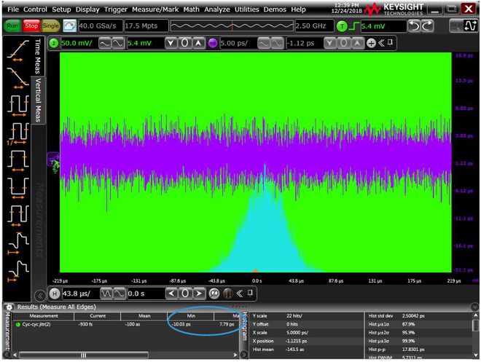Move the horizontal position left
The image size is (481, 362).
click(x=171, y=294)
